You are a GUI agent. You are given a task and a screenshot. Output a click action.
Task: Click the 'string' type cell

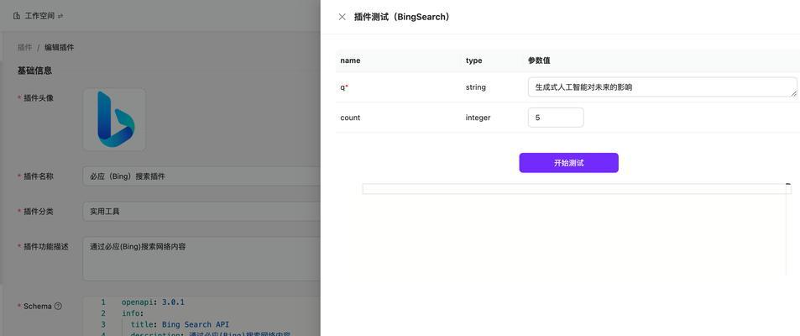475,87
